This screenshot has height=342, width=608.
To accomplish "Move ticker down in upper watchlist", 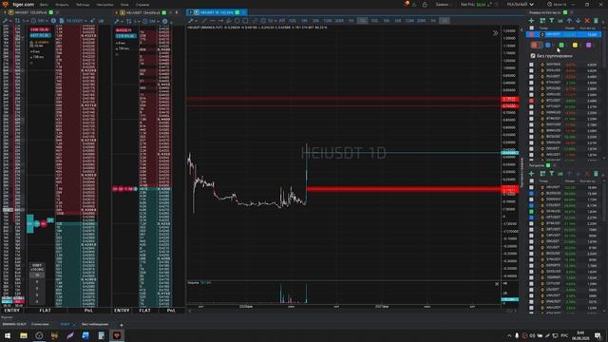I will (x=579, y=21).
